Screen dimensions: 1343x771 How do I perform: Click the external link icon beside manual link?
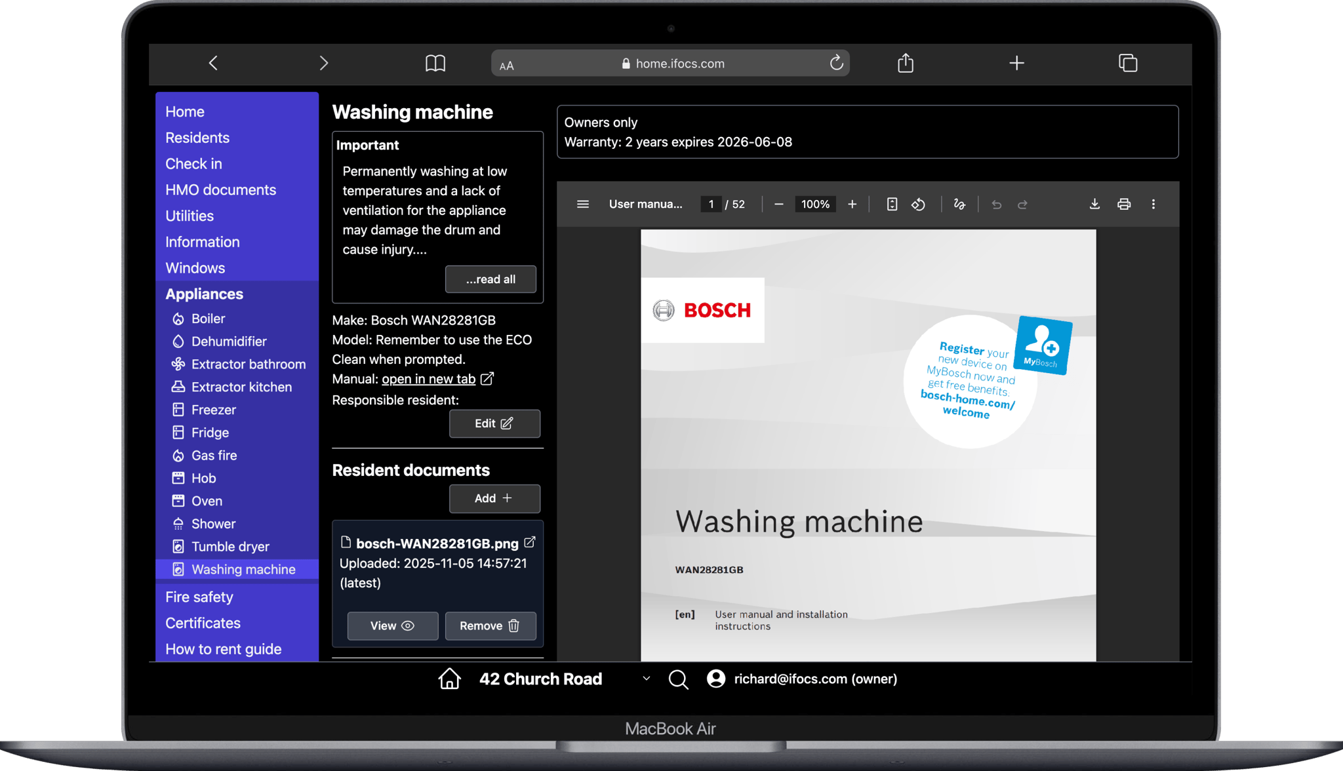click(x=487, y=378)
